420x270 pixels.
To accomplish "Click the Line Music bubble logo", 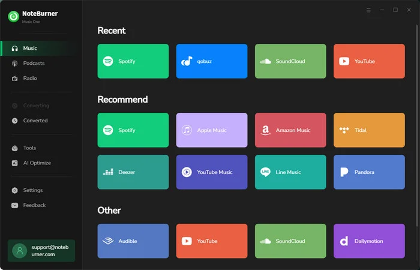I will pos(265,172).
